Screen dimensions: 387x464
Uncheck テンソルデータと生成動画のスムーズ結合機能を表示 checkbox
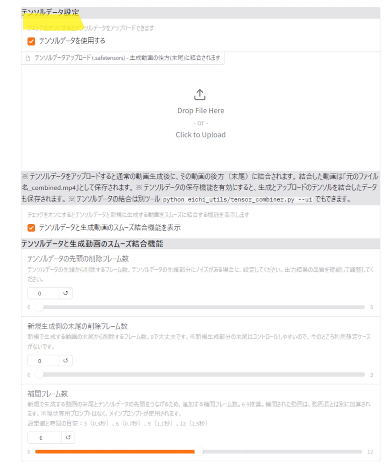point(31,228)
